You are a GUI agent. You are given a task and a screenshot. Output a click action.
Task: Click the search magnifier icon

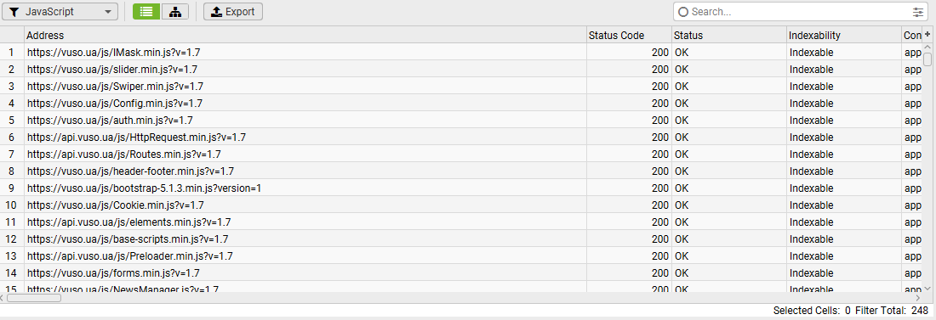pyautogui.click(x=683, y=11)
